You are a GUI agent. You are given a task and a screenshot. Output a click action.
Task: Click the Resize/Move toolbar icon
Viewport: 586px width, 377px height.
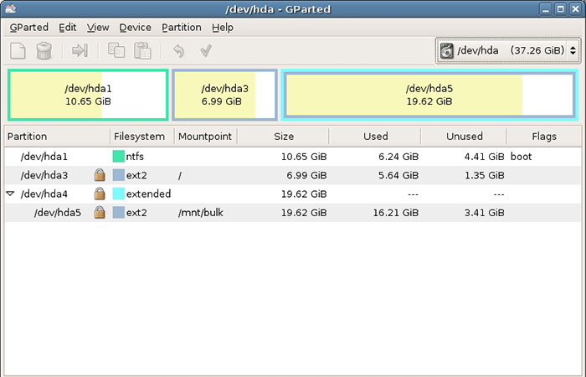click(80, 50)
